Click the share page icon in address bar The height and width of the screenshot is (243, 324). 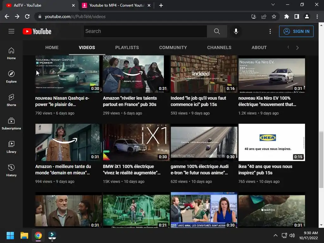(x=264, y=16)
